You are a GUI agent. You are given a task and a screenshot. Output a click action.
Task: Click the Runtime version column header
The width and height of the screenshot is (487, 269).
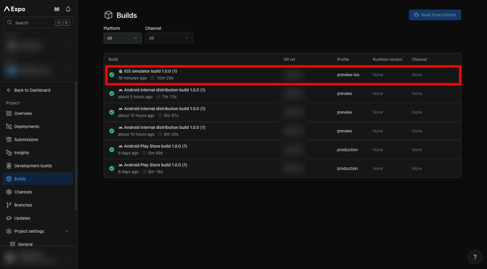click(x=388, y=59)
